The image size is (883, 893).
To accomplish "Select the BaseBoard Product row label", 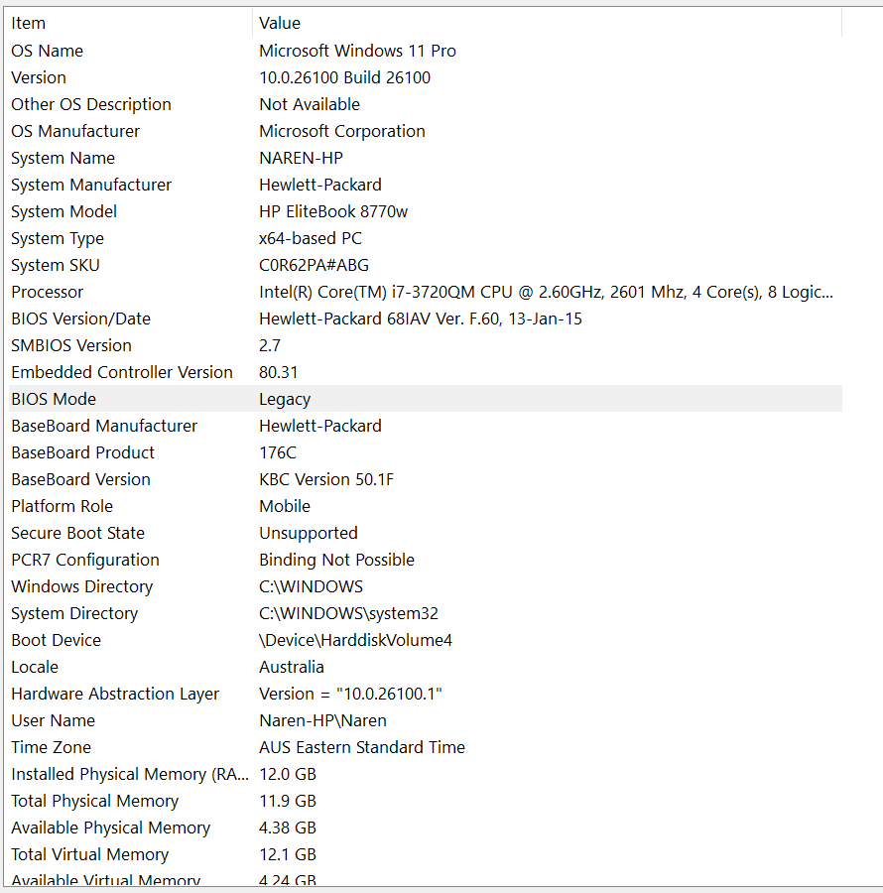I will click(83, 452).
